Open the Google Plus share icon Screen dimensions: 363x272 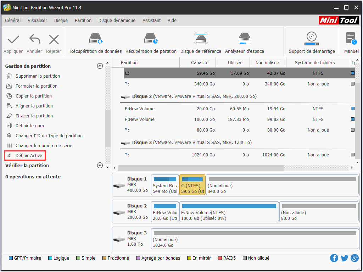[354, 258]
